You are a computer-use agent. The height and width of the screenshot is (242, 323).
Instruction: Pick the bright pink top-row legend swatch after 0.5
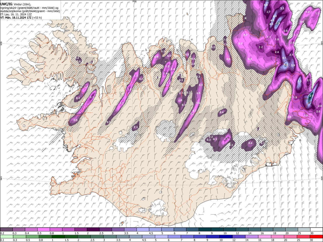(44, 229)
